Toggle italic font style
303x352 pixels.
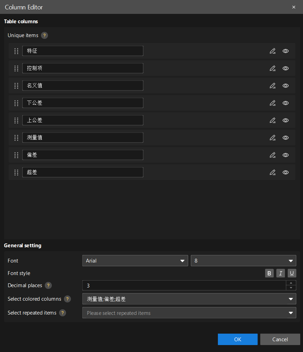(x=280, y=273)
